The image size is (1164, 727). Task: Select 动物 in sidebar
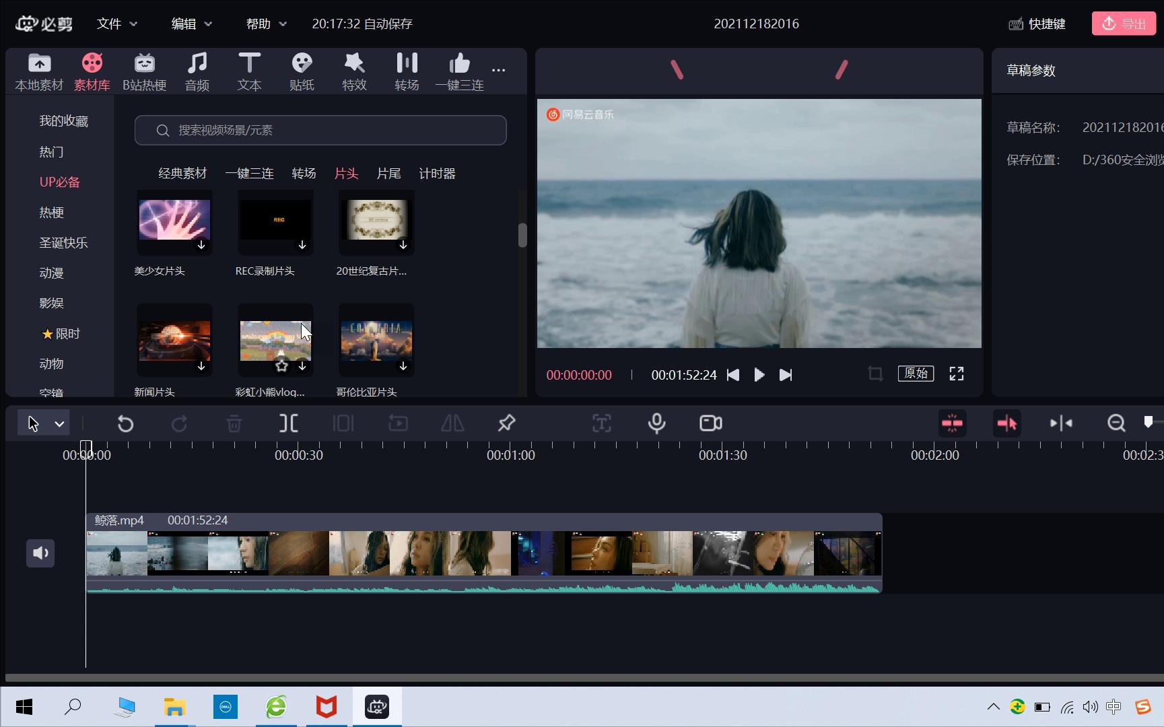click(x=51, y=363)
